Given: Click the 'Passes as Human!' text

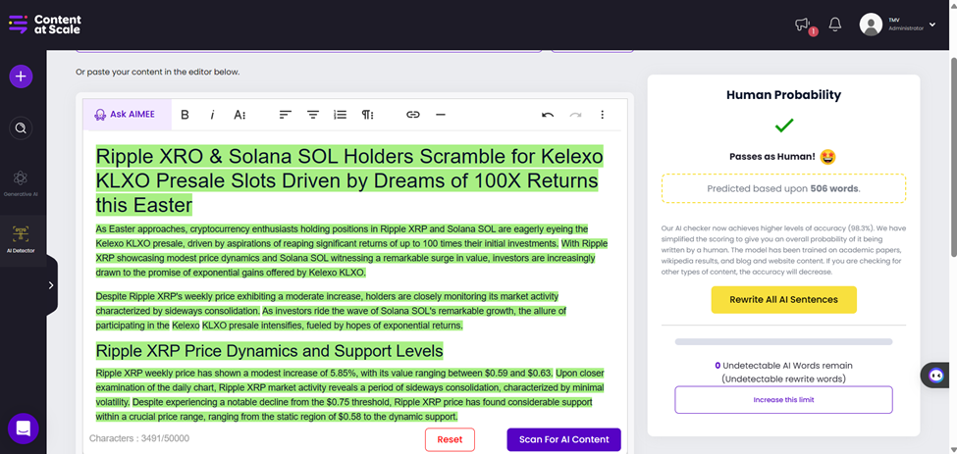Looking at the screenshot, I should 772,157.
